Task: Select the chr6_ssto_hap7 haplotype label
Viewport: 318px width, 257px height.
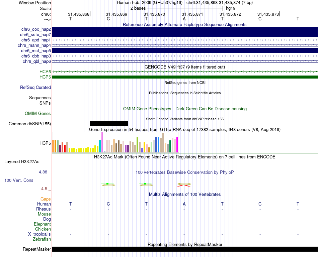Action: click(x=35, y=35)
